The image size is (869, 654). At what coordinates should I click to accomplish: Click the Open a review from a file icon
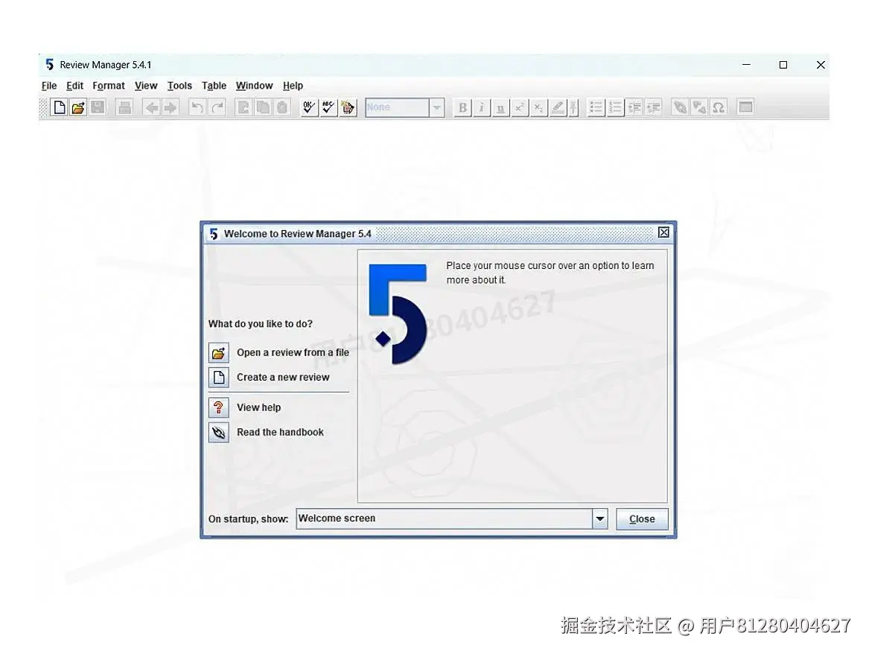pyautogui.click(x=219, y=352)
